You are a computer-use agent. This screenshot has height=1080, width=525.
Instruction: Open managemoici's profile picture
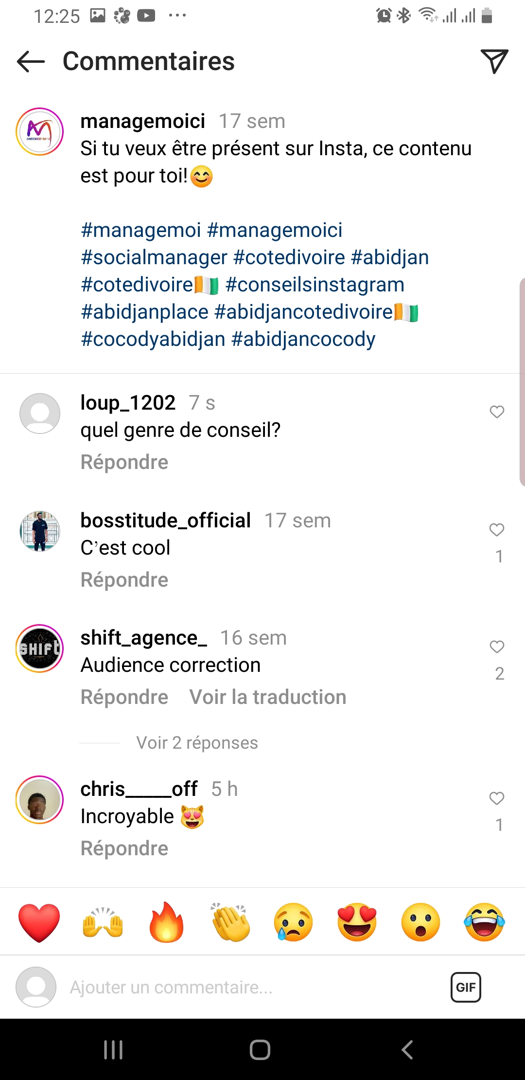point(40,132)
